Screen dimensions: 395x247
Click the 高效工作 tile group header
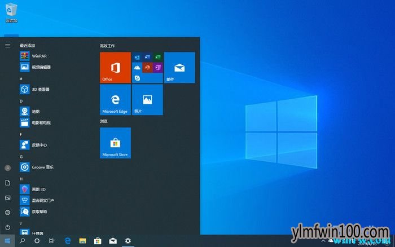(x=107, y=46)
